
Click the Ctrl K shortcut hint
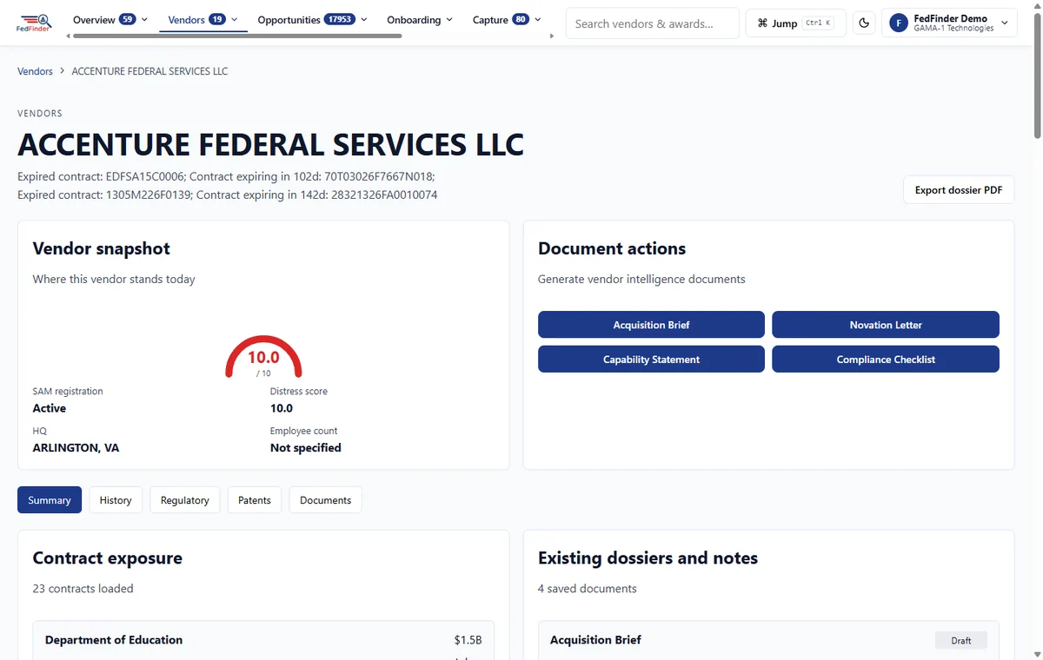coord(818,23)
